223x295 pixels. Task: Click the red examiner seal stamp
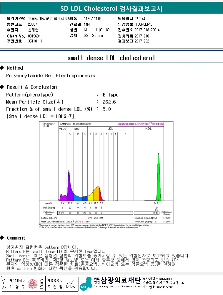[x=33, y=284]
